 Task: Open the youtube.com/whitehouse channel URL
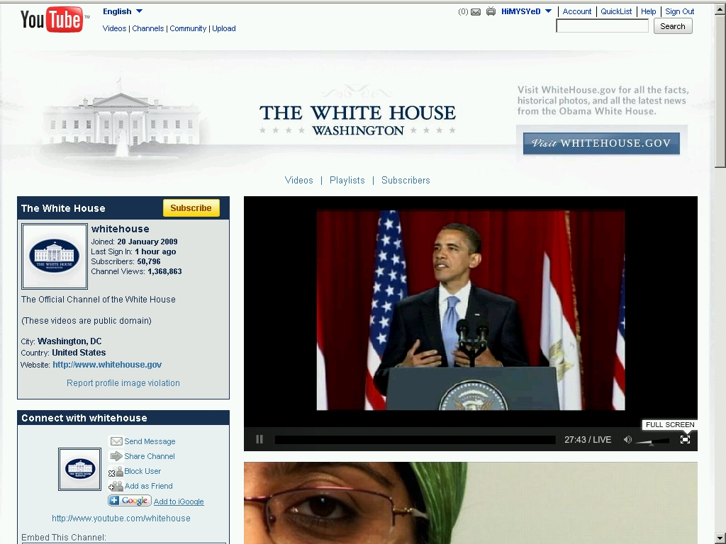pos(121,518)
